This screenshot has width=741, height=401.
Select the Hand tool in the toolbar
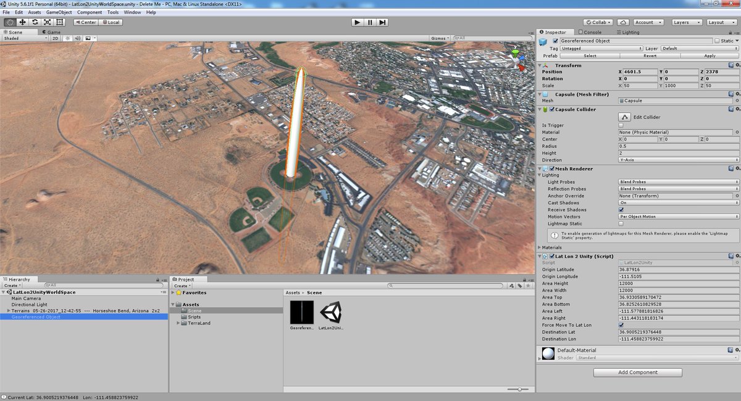10,22
